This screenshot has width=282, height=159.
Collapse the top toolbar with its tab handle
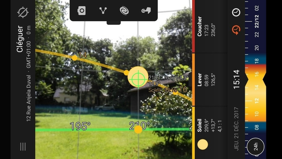click(114, 23)
